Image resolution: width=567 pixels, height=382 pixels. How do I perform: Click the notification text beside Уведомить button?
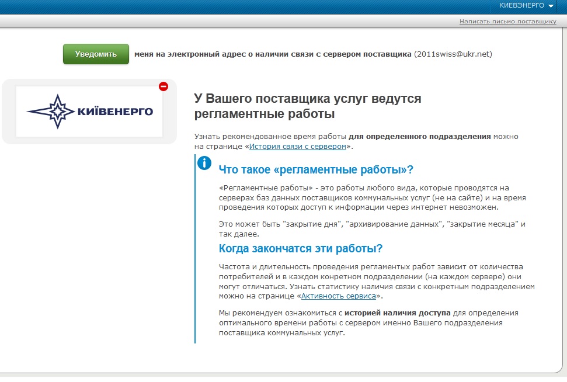(x=273, y=54)
